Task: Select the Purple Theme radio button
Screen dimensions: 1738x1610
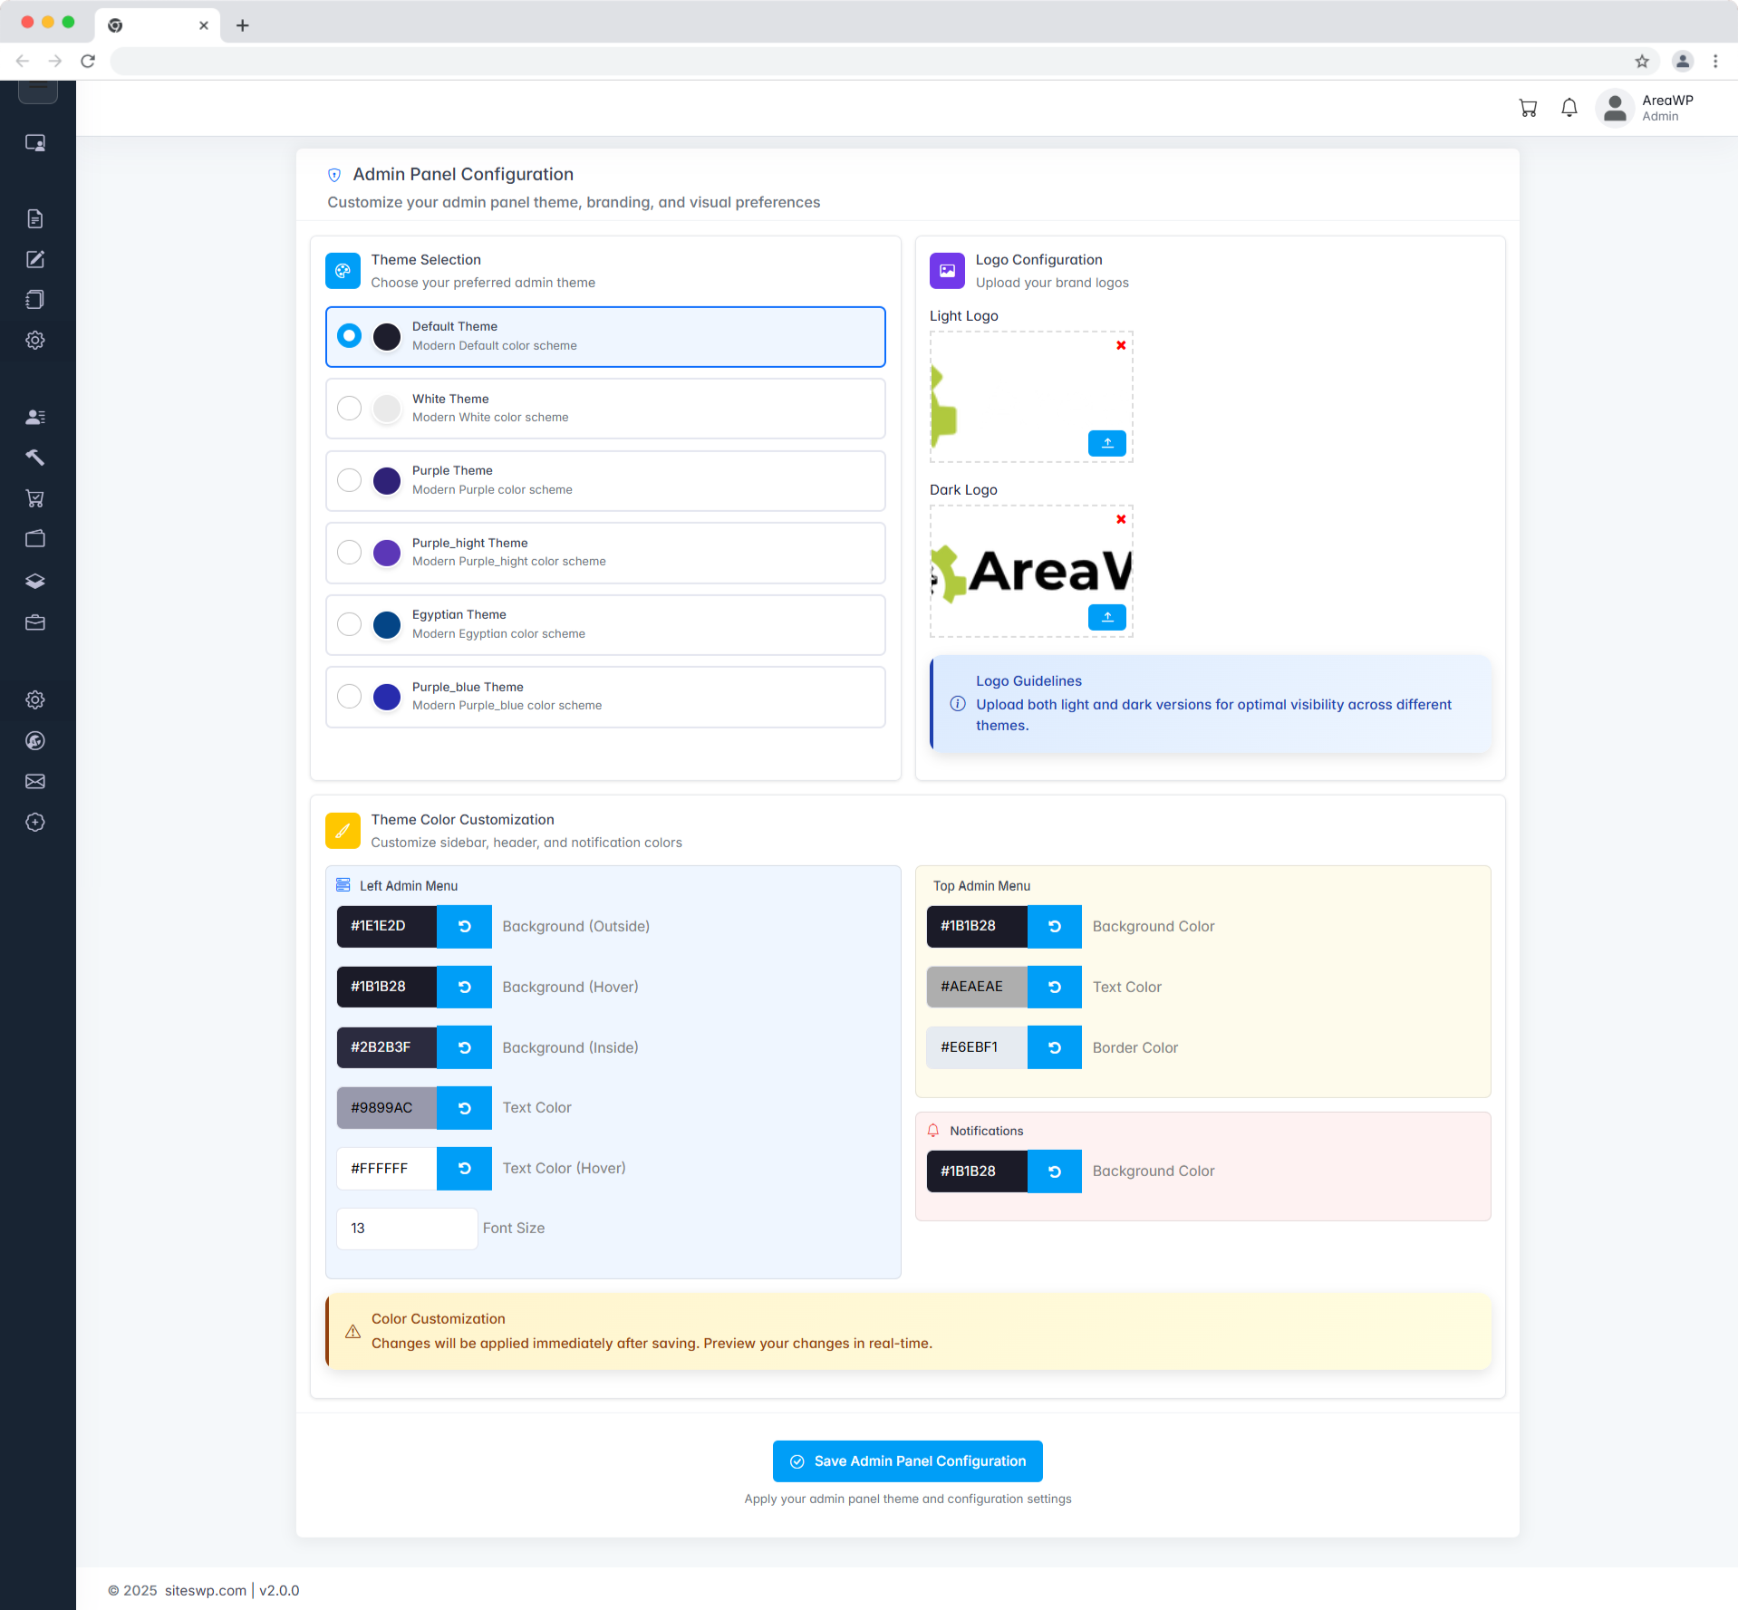Action: point(349,480)
